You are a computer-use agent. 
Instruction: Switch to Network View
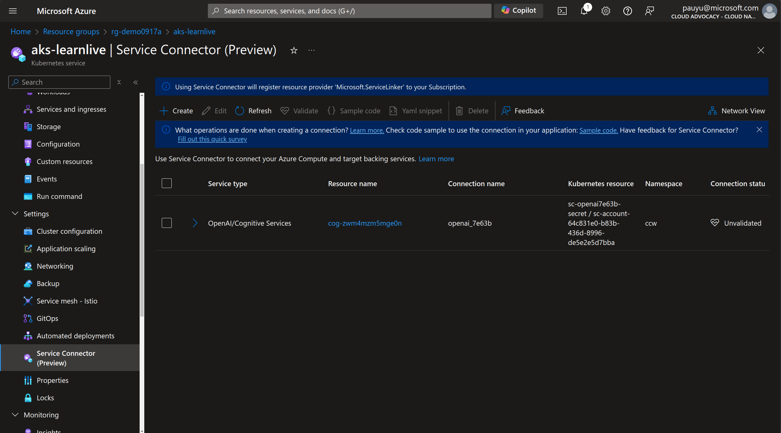(737, 111)
